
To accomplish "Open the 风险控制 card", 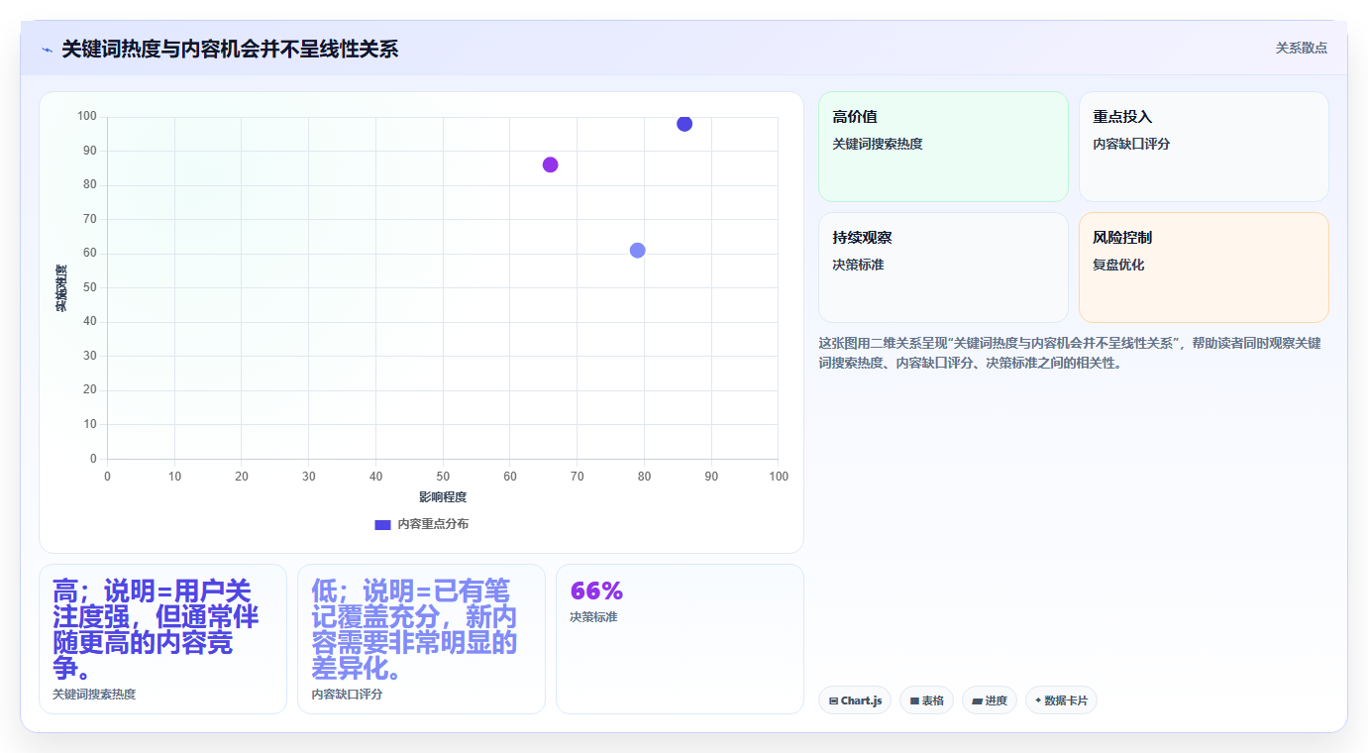I will tap(1204, 268).
